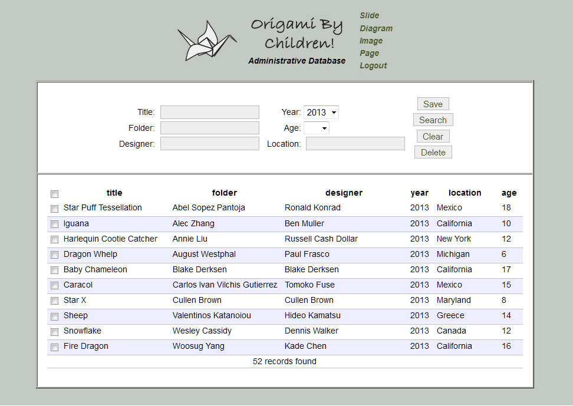Tick the Fire Dragon checkbox

click(x=55, y=347)
